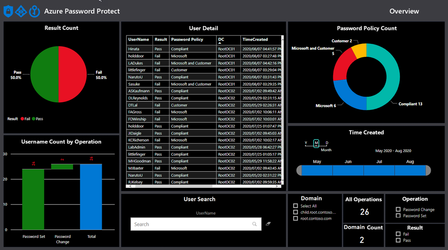Check the Pass result filter
The width and height of the screenshot is (448, 250).
coord(398,240)
